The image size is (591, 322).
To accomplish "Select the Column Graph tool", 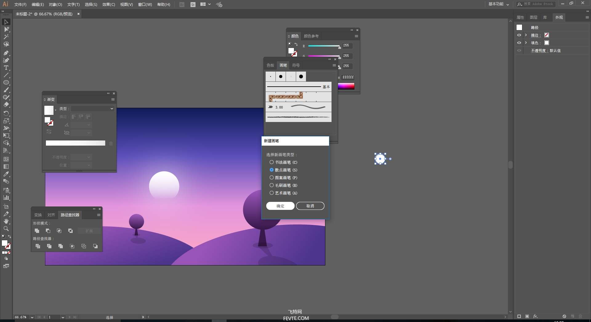I will point(6,198).
